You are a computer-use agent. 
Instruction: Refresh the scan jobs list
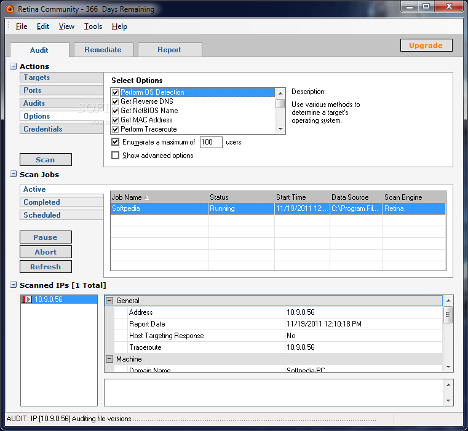tap(46, 267)
